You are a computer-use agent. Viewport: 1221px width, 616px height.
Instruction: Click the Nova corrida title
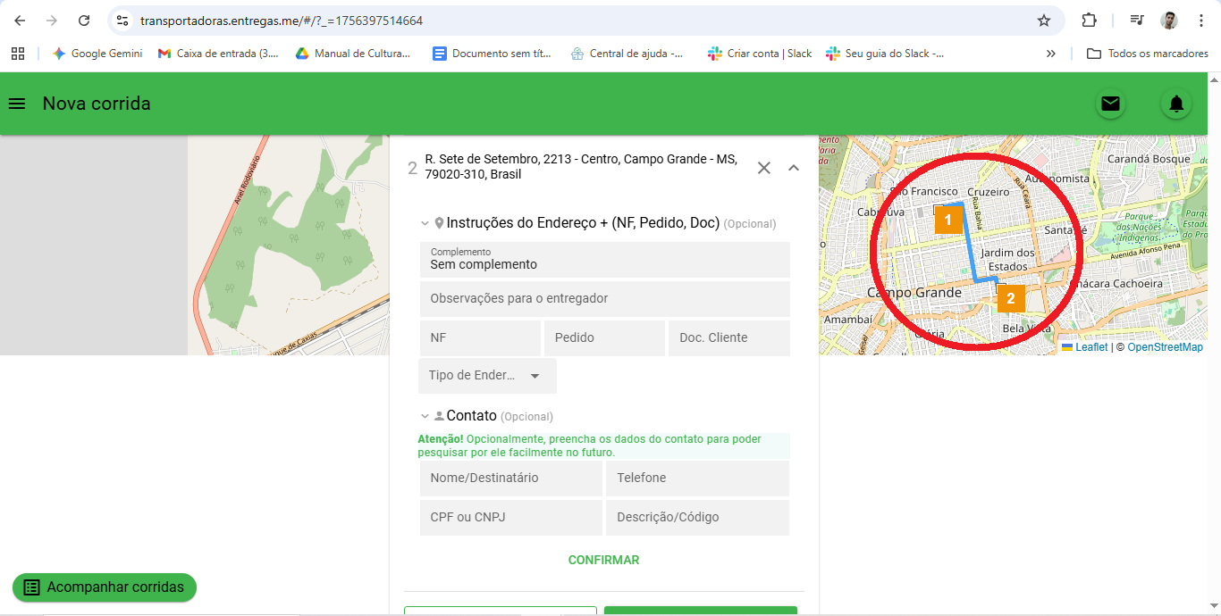[x=97, y=104]
